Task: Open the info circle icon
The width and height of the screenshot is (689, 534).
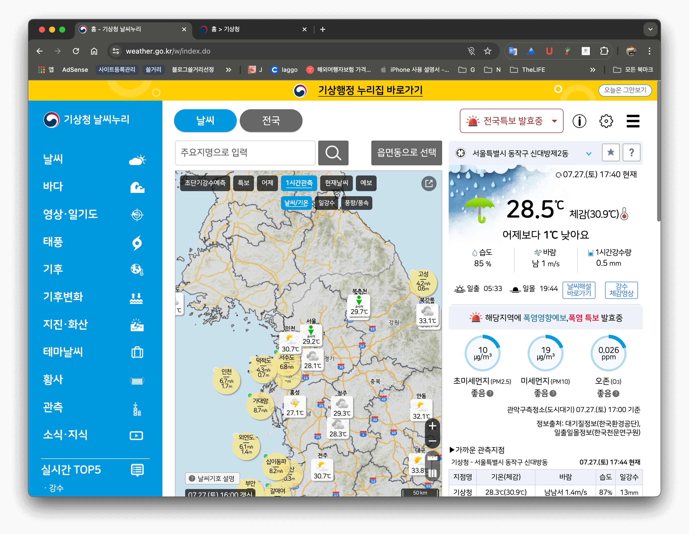Action: (x=579, y=121)
